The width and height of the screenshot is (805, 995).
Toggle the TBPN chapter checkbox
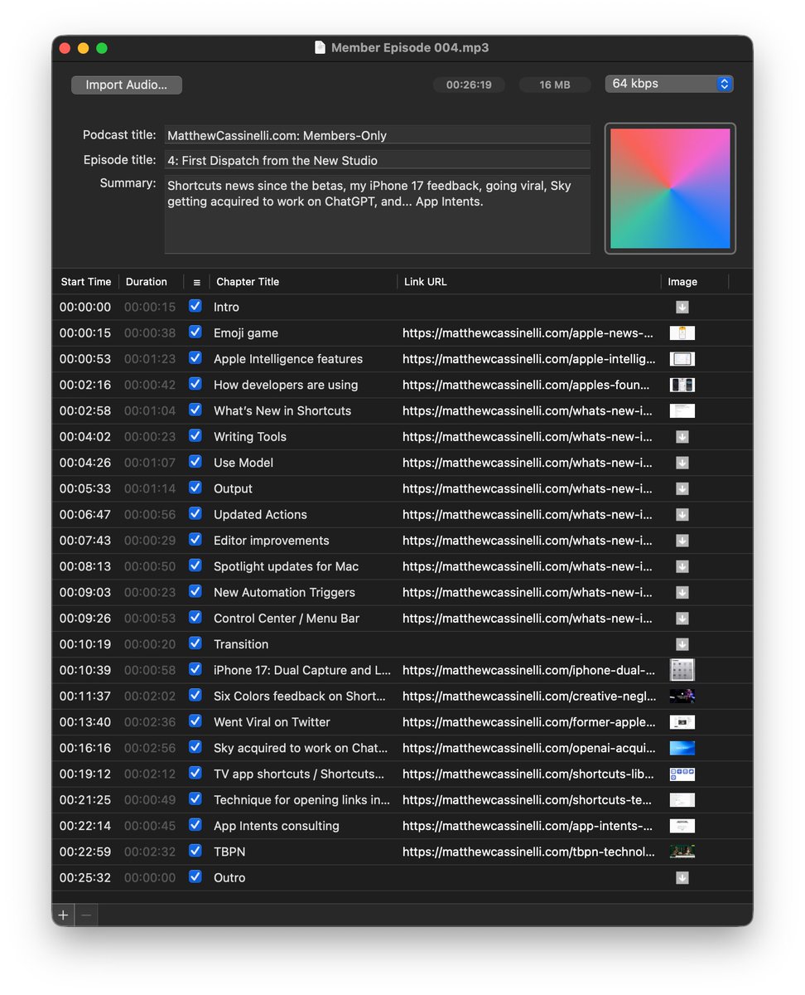pyautogui.click(x=195, y=852)
